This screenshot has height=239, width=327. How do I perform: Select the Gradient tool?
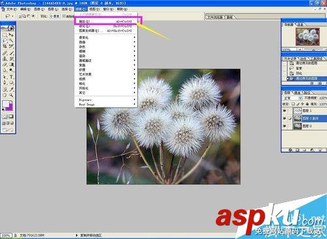11,65
